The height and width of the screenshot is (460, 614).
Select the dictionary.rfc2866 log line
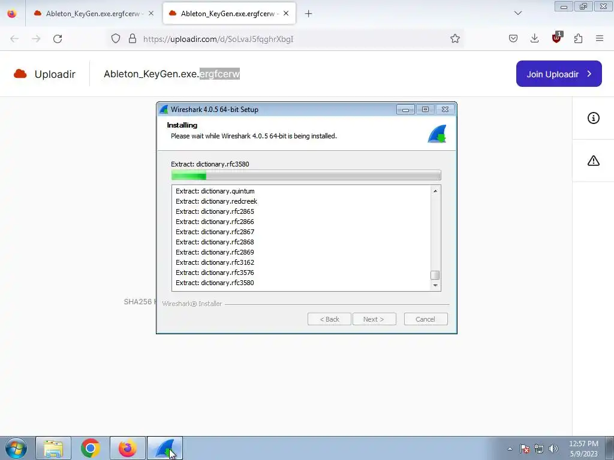point(215,222)
